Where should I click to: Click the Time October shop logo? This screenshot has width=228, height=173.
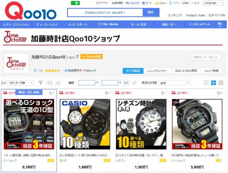point(16,63)
